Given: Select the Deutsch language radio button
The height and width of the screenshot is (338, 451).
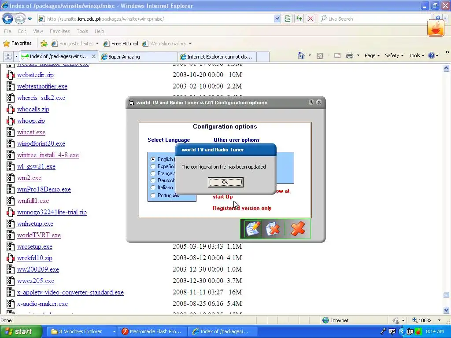Looking at the screenshot, I should pos(153,180).
